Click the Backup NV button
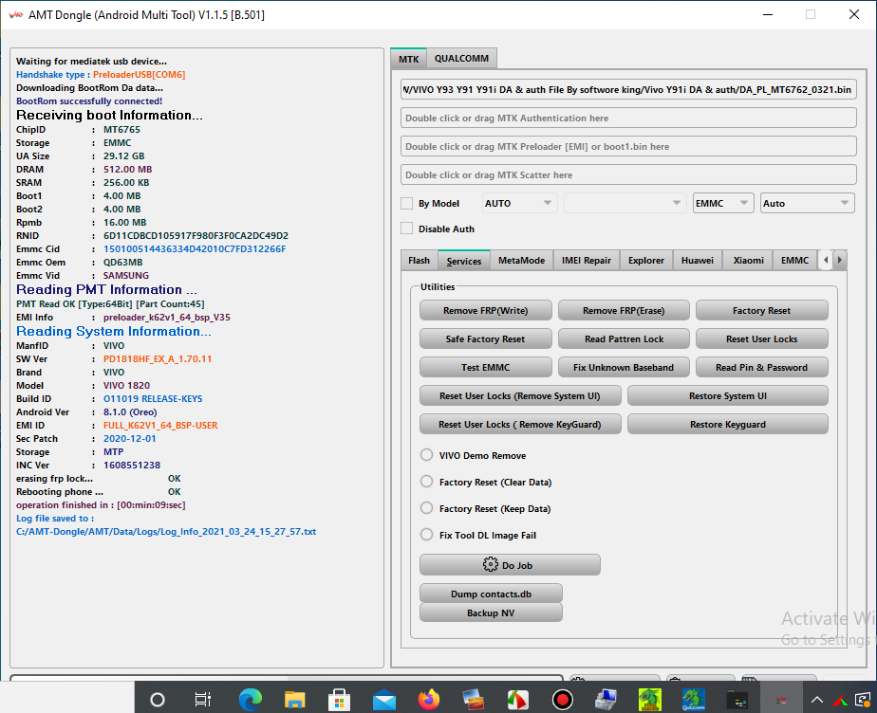 coord(491,612)
